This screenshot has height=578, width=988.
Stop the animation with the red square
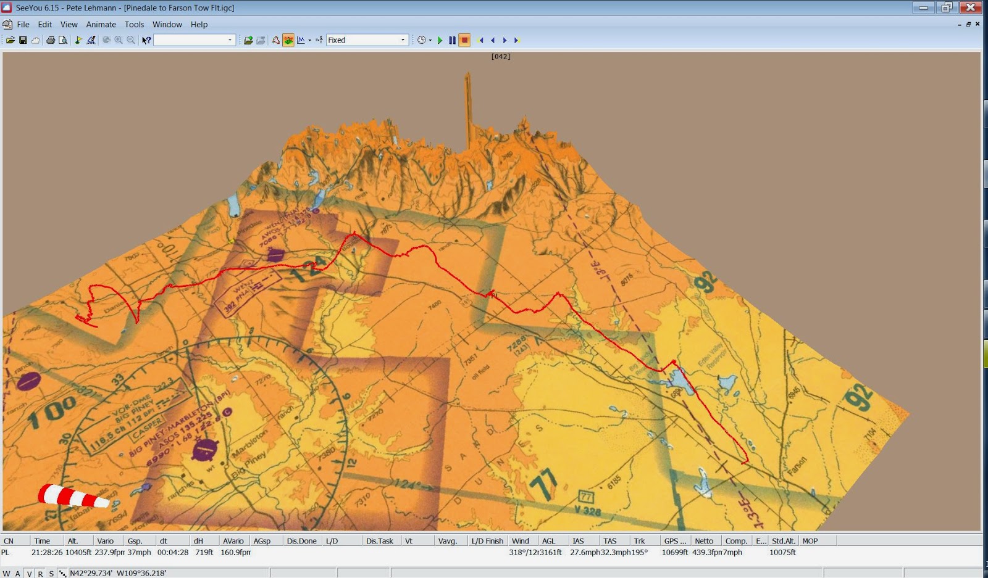[x=465, y=40]
